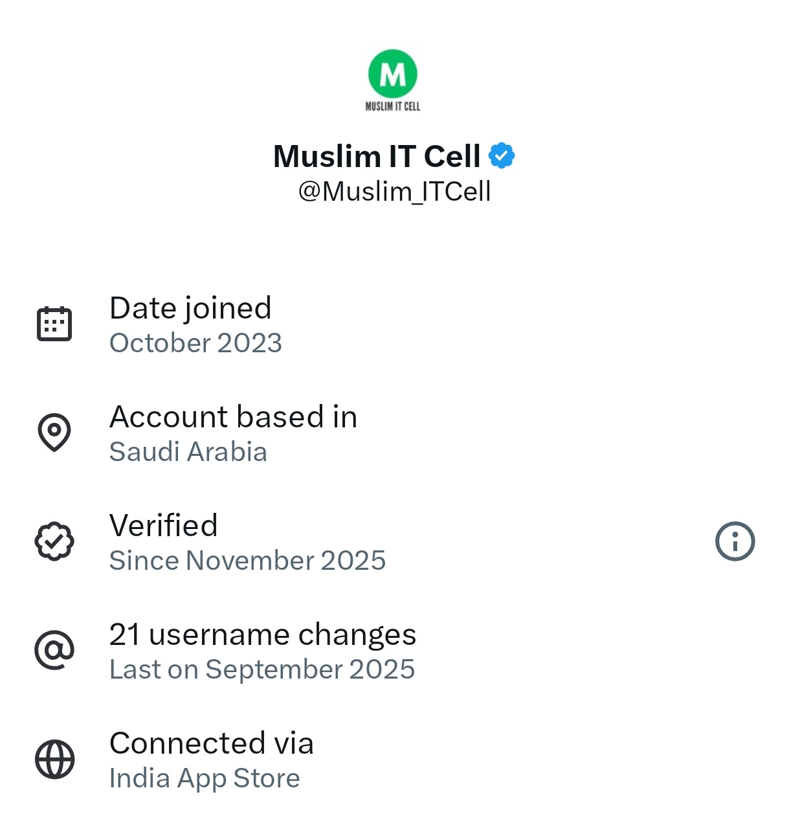Viewport: 789px width, 834px height.
Task: Click the Saudi Arabia location value
Action: tap(188, 452)
